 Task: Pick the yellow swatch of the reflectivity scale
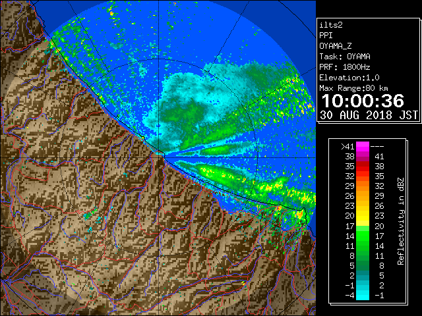363,216
